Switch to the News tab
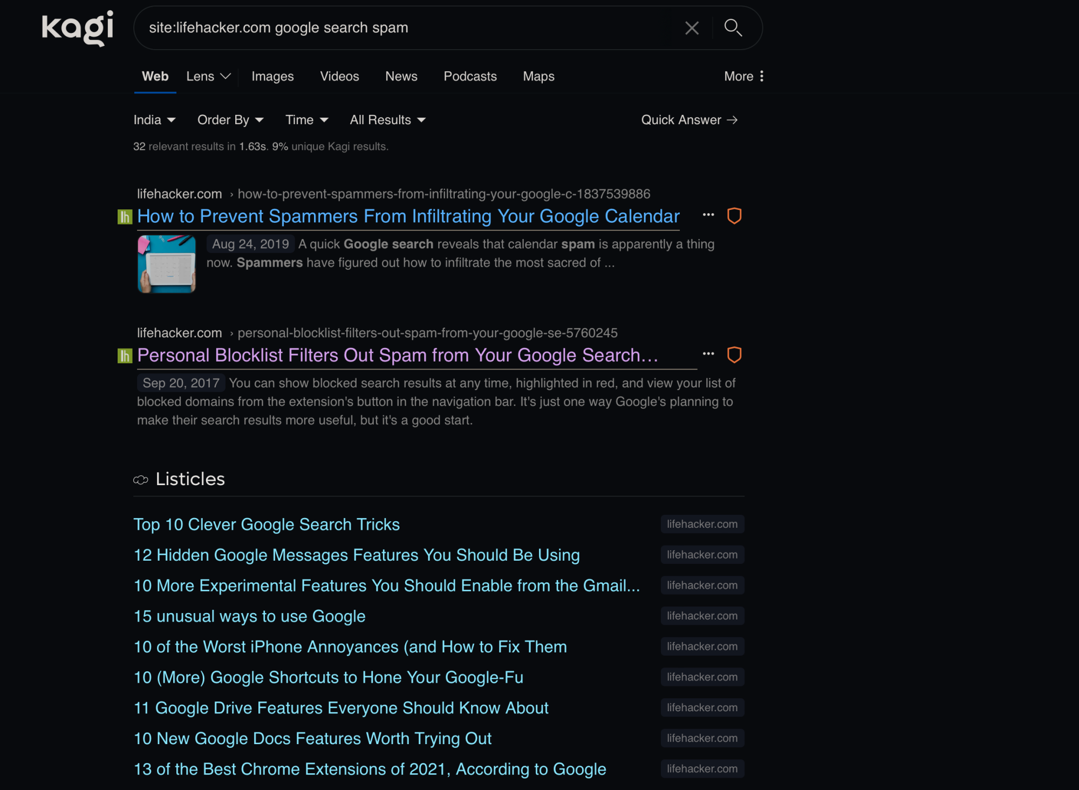Screen dimensions: 1079x790 point(401,77)
